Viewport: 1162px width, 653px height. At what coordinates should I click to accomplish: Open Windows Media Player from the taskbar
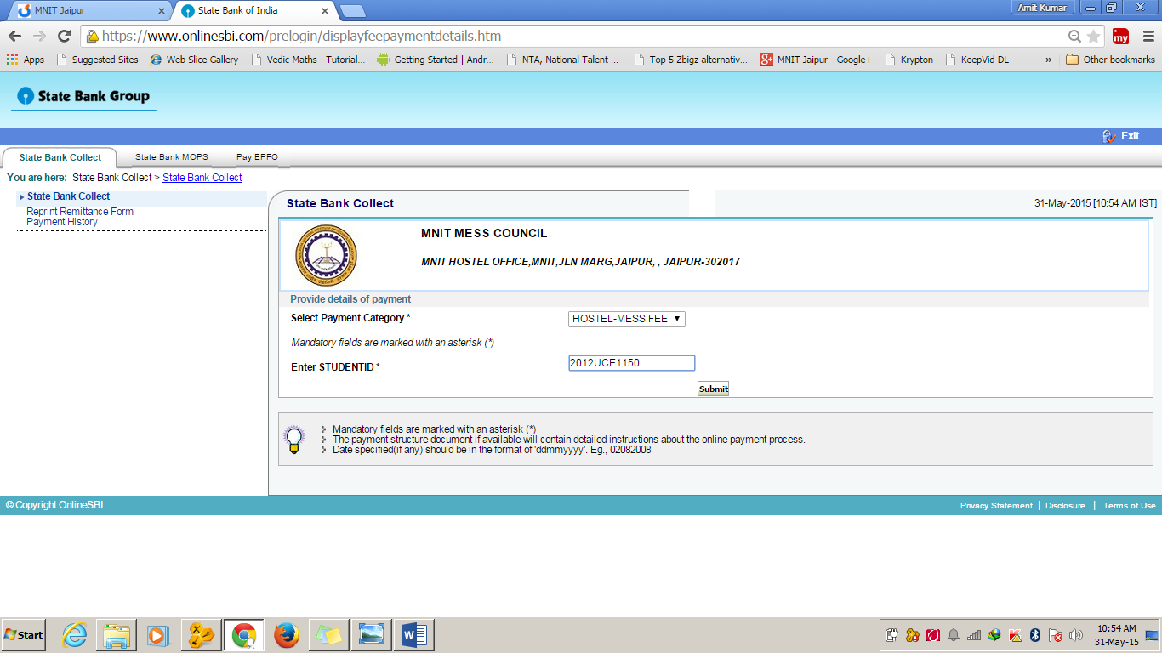158,635
